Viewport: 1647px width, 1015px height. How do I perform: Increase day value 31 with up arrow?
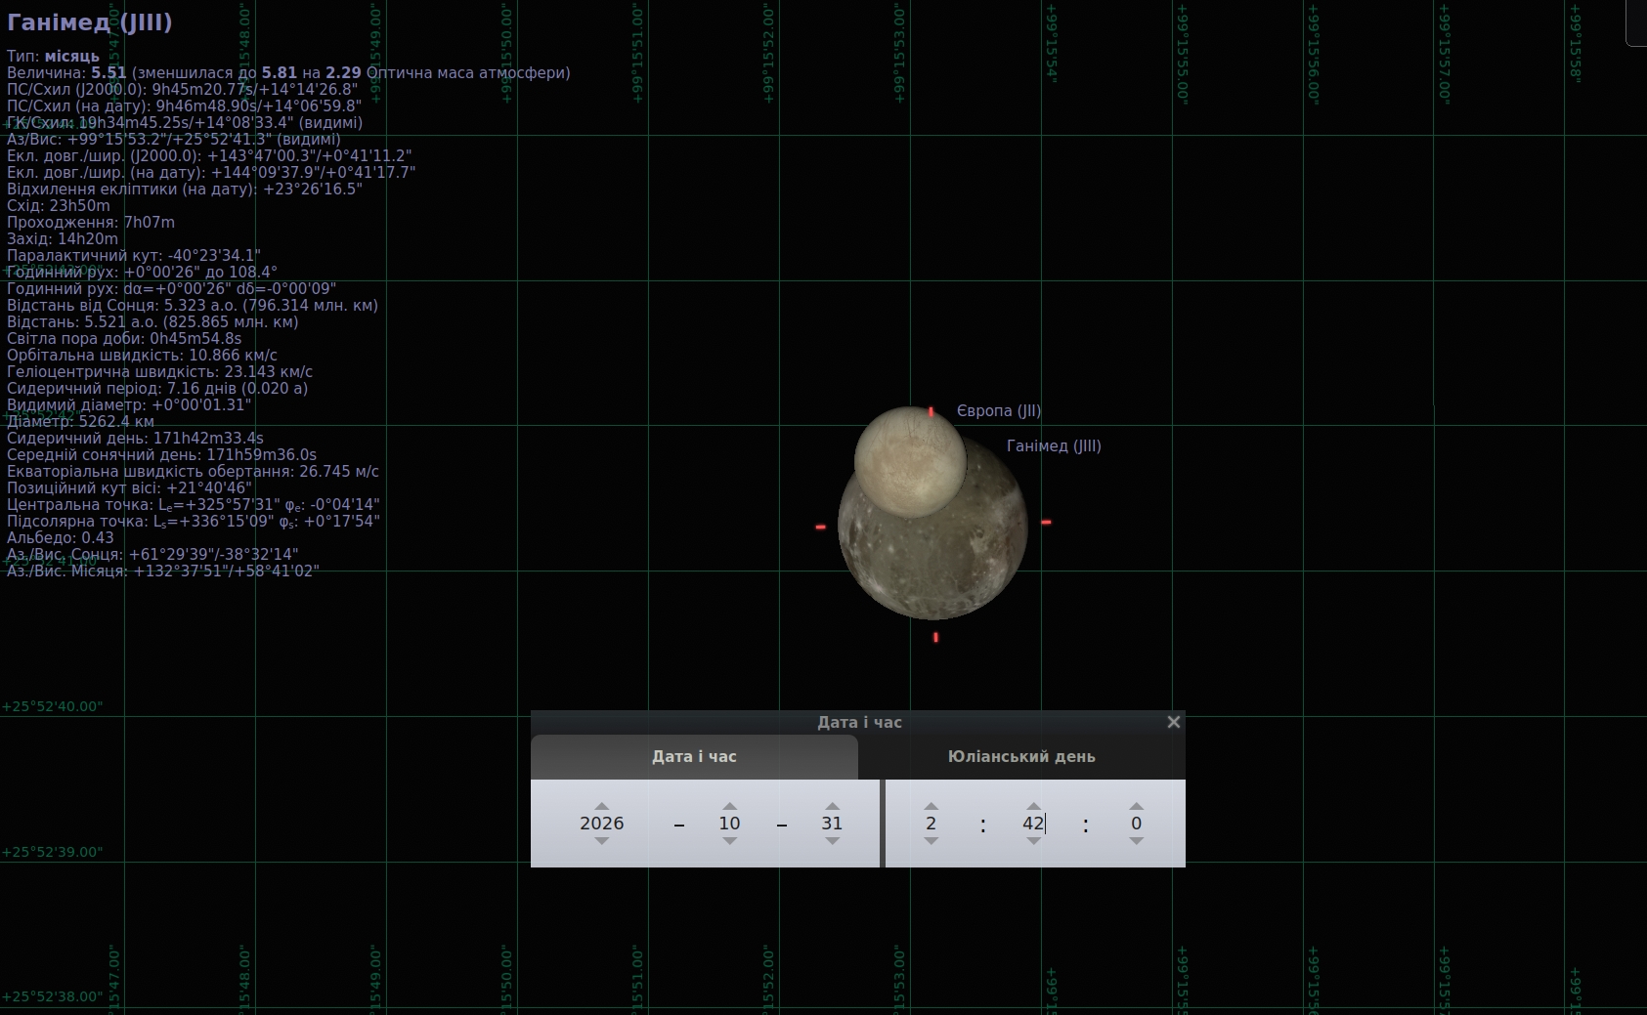832,807
